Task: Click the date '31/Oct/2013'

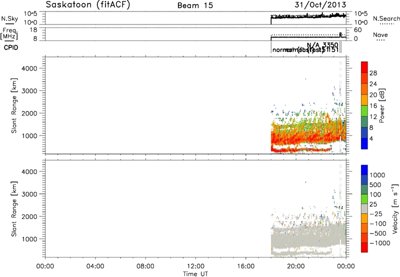Action: coord(320,5)
